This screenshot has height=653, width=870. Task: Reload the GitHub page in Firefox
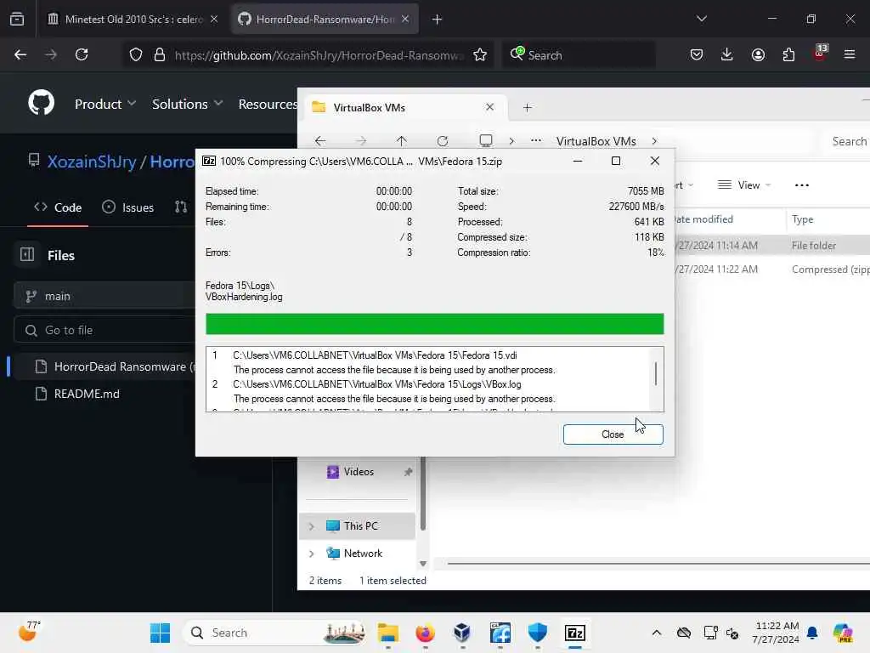tap(82, 54)
